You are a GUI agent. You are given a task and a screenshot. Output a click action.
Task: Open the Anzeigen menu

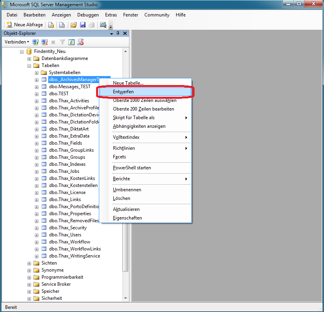pyautogui.click(x=61, y=15)
